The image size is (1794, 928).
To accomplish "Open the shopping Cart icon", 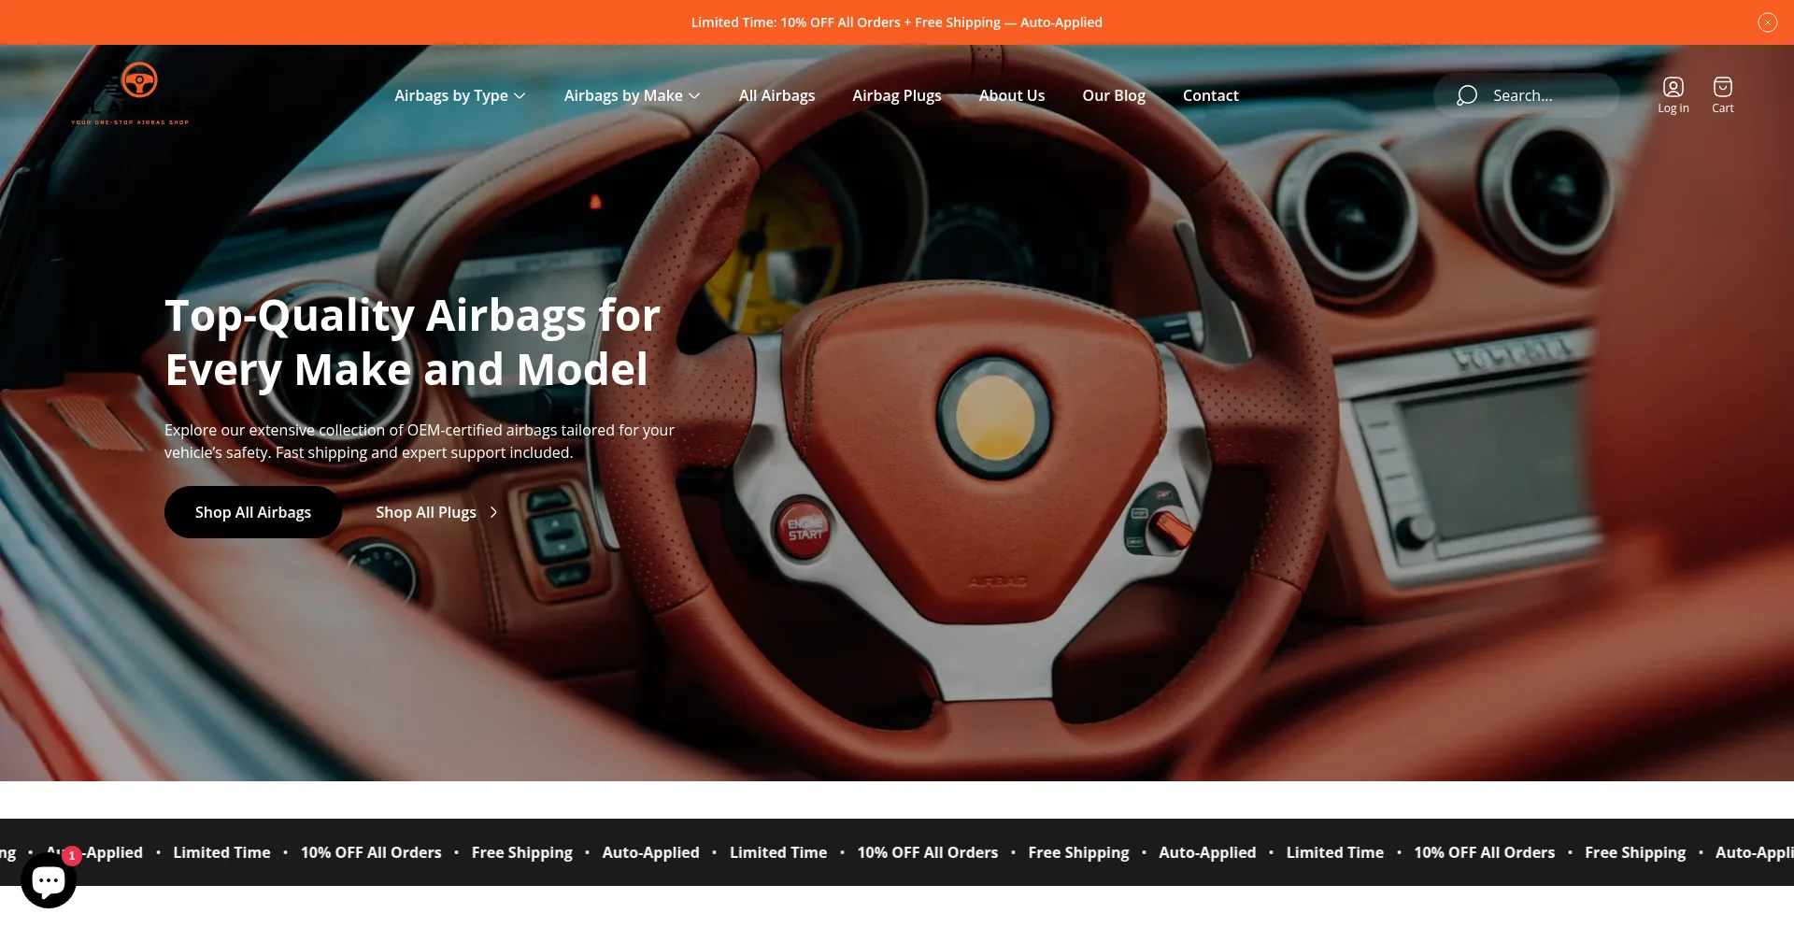I will pos(1722,95).
